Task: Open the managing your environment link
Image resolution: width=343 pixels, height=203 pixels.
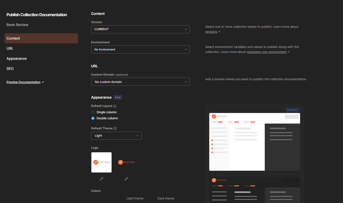Action: [x=267, y=52]
